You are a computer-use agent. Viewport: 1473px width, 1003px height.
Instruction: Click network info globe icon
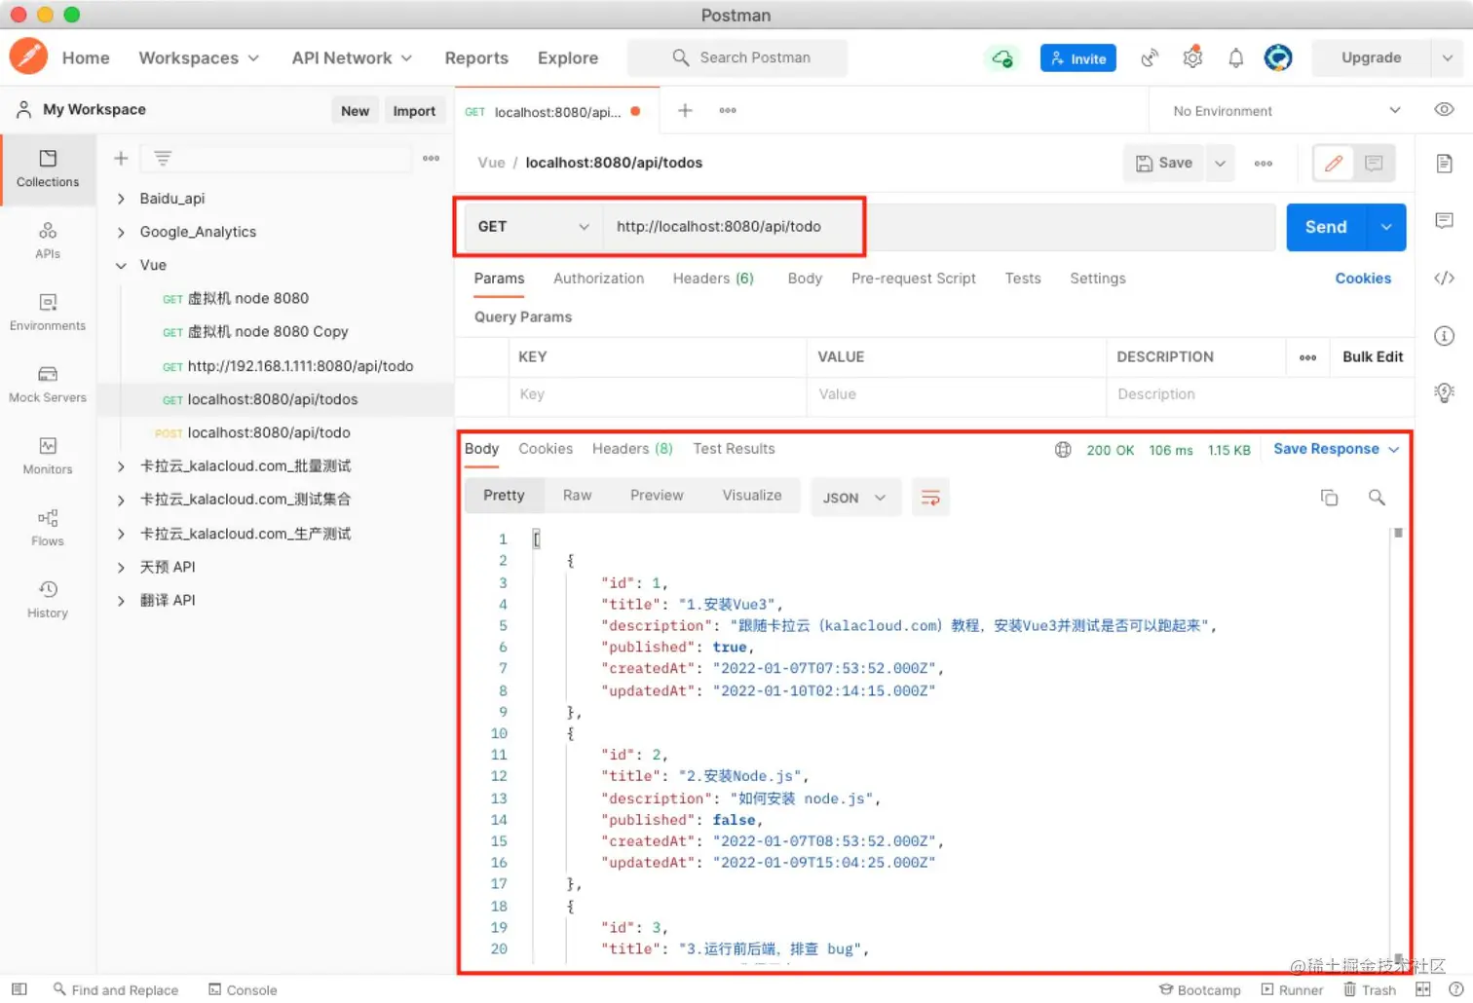(x=1063, y=450)
